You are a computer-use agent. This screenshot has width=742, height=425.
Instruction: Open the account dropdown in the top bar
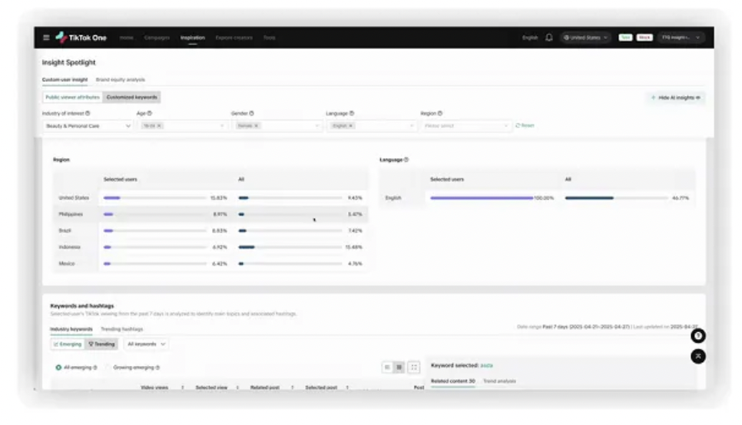point(681,38)
